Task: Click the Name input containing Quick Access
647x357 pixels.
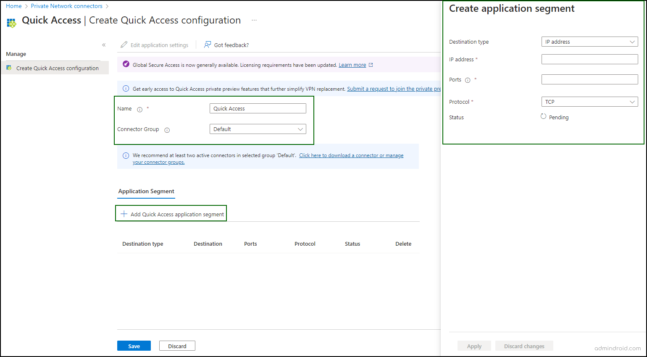Action: (x=258, y=108)
